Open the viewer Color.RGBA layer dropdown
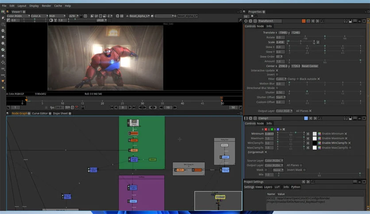The width and height of the screenshot is (370, 214). click(x=19, y=16)
